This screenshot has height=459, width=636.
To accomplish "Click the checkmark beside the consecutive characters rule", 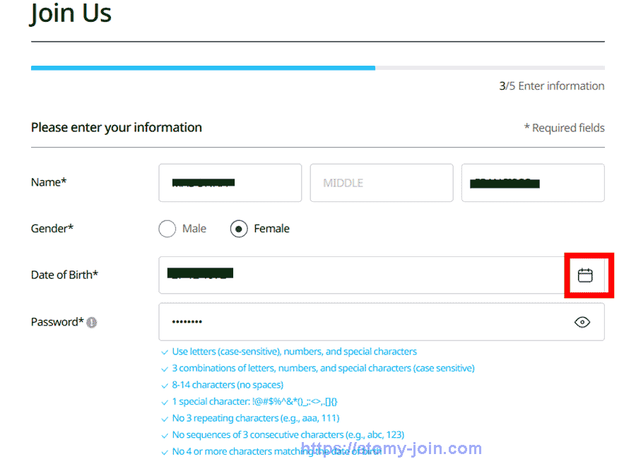I will [x=165, y=434].
